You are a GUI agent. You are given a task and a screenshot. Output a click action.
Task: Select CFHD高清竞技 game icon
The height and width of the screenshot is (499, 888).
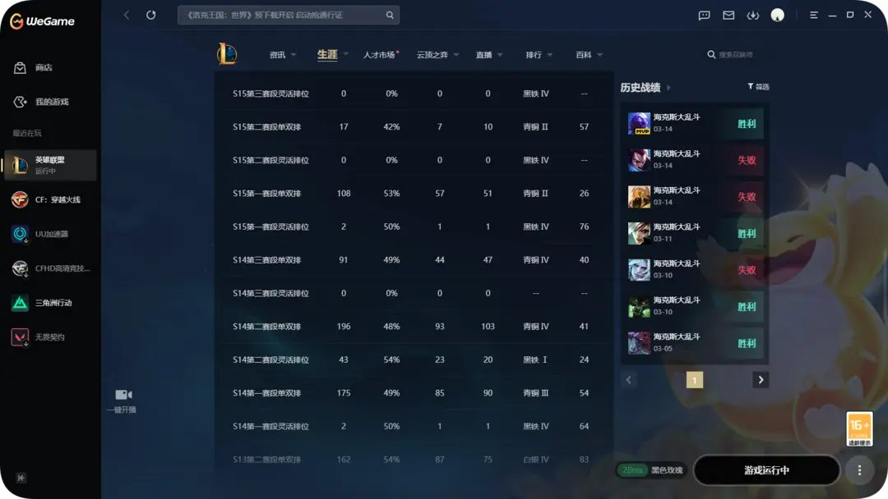click(x=20, y=268)
